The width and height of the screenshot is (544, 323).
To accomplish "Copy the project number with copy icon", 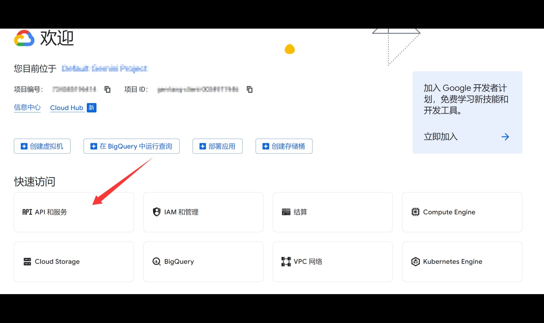I will click(107, 89).
